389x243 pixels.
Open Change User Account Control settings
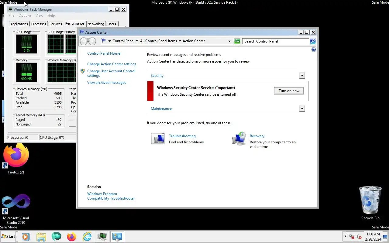pos(111,73)
